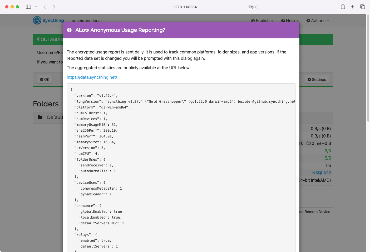370x252 pixels.
Task: Open the Actions dropdown menu
Action: [x=318, y=21]
